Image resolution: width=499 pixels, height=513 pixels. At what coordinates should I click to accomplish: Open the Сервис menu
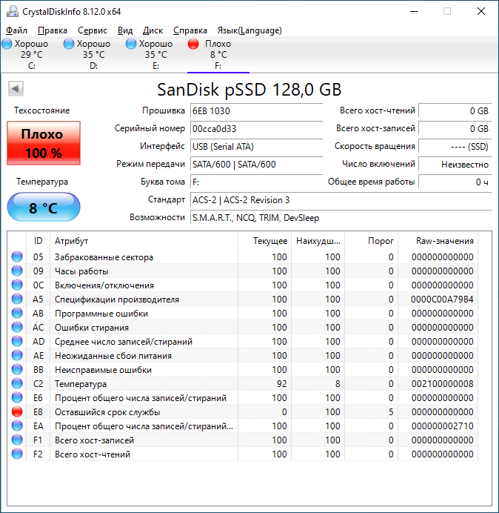point(93,30)
